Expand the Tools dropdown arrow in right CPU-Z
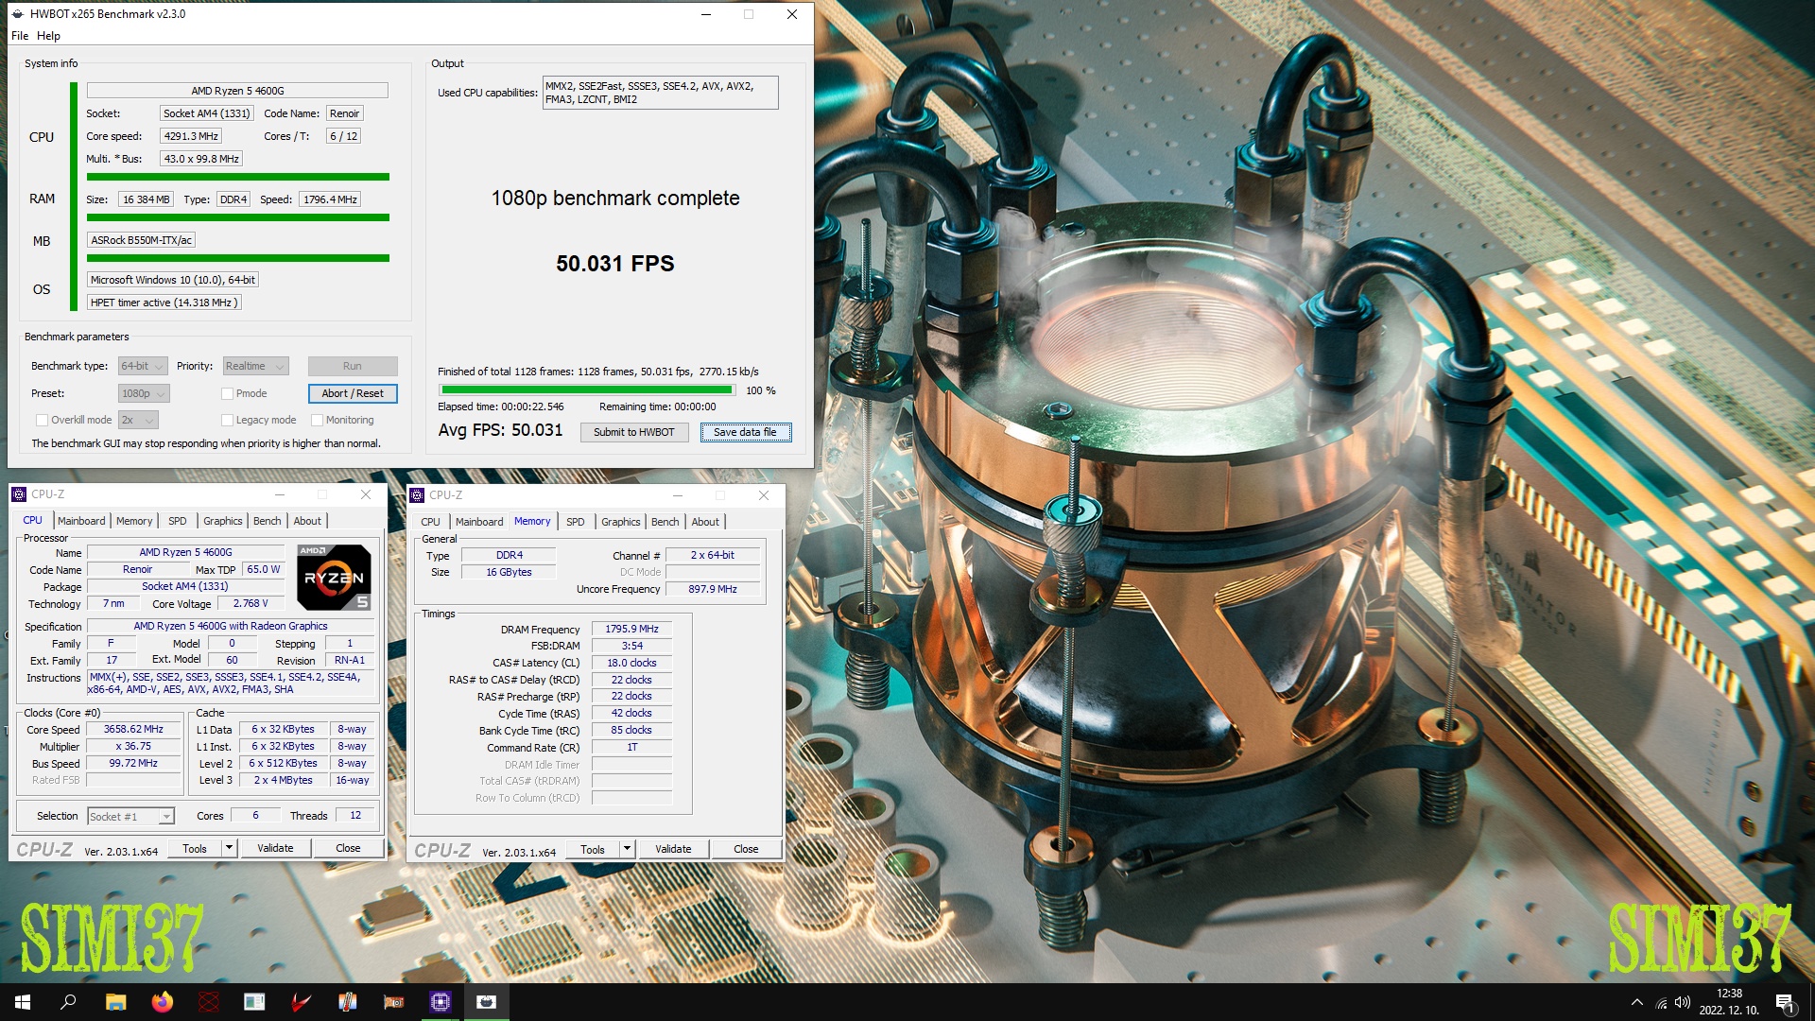The height and width of the screenshot is (1021, 1815). pos(626,849)
